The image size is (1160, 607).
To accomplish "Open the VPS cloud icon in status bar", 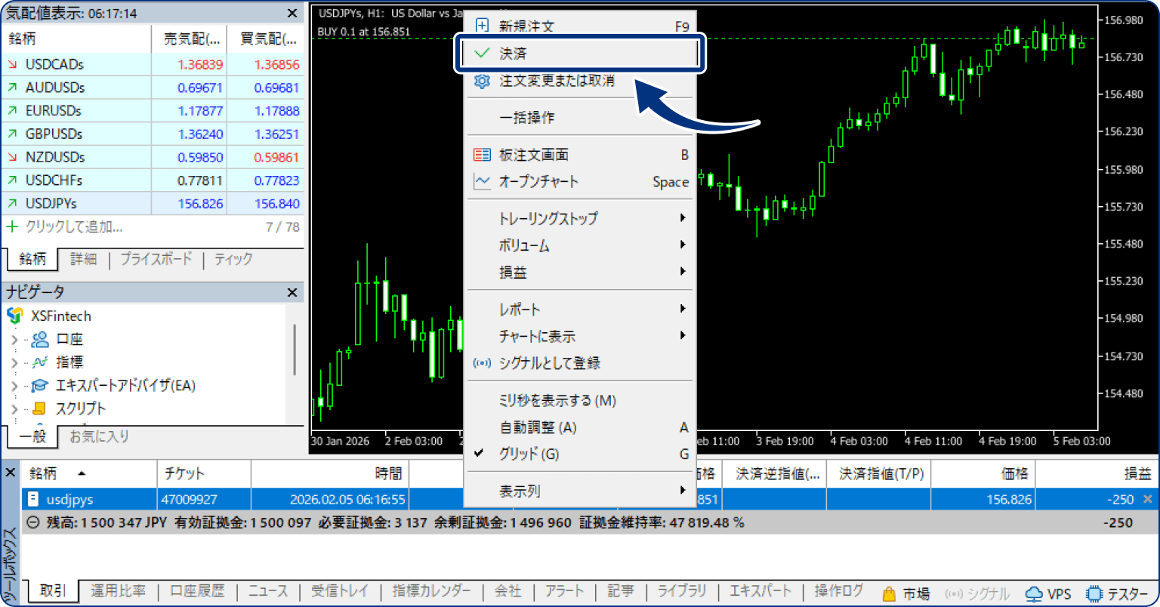I will [x=1034, y=594].
